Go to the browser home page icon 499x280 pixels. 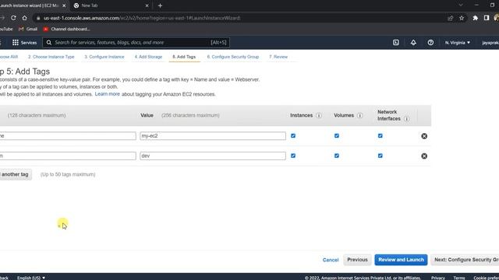pyautogui.click(x=24, y=18)
